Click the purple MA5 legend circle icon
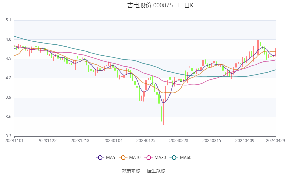The width and height of the screenshot is (287, 174). tap(100, 158)
